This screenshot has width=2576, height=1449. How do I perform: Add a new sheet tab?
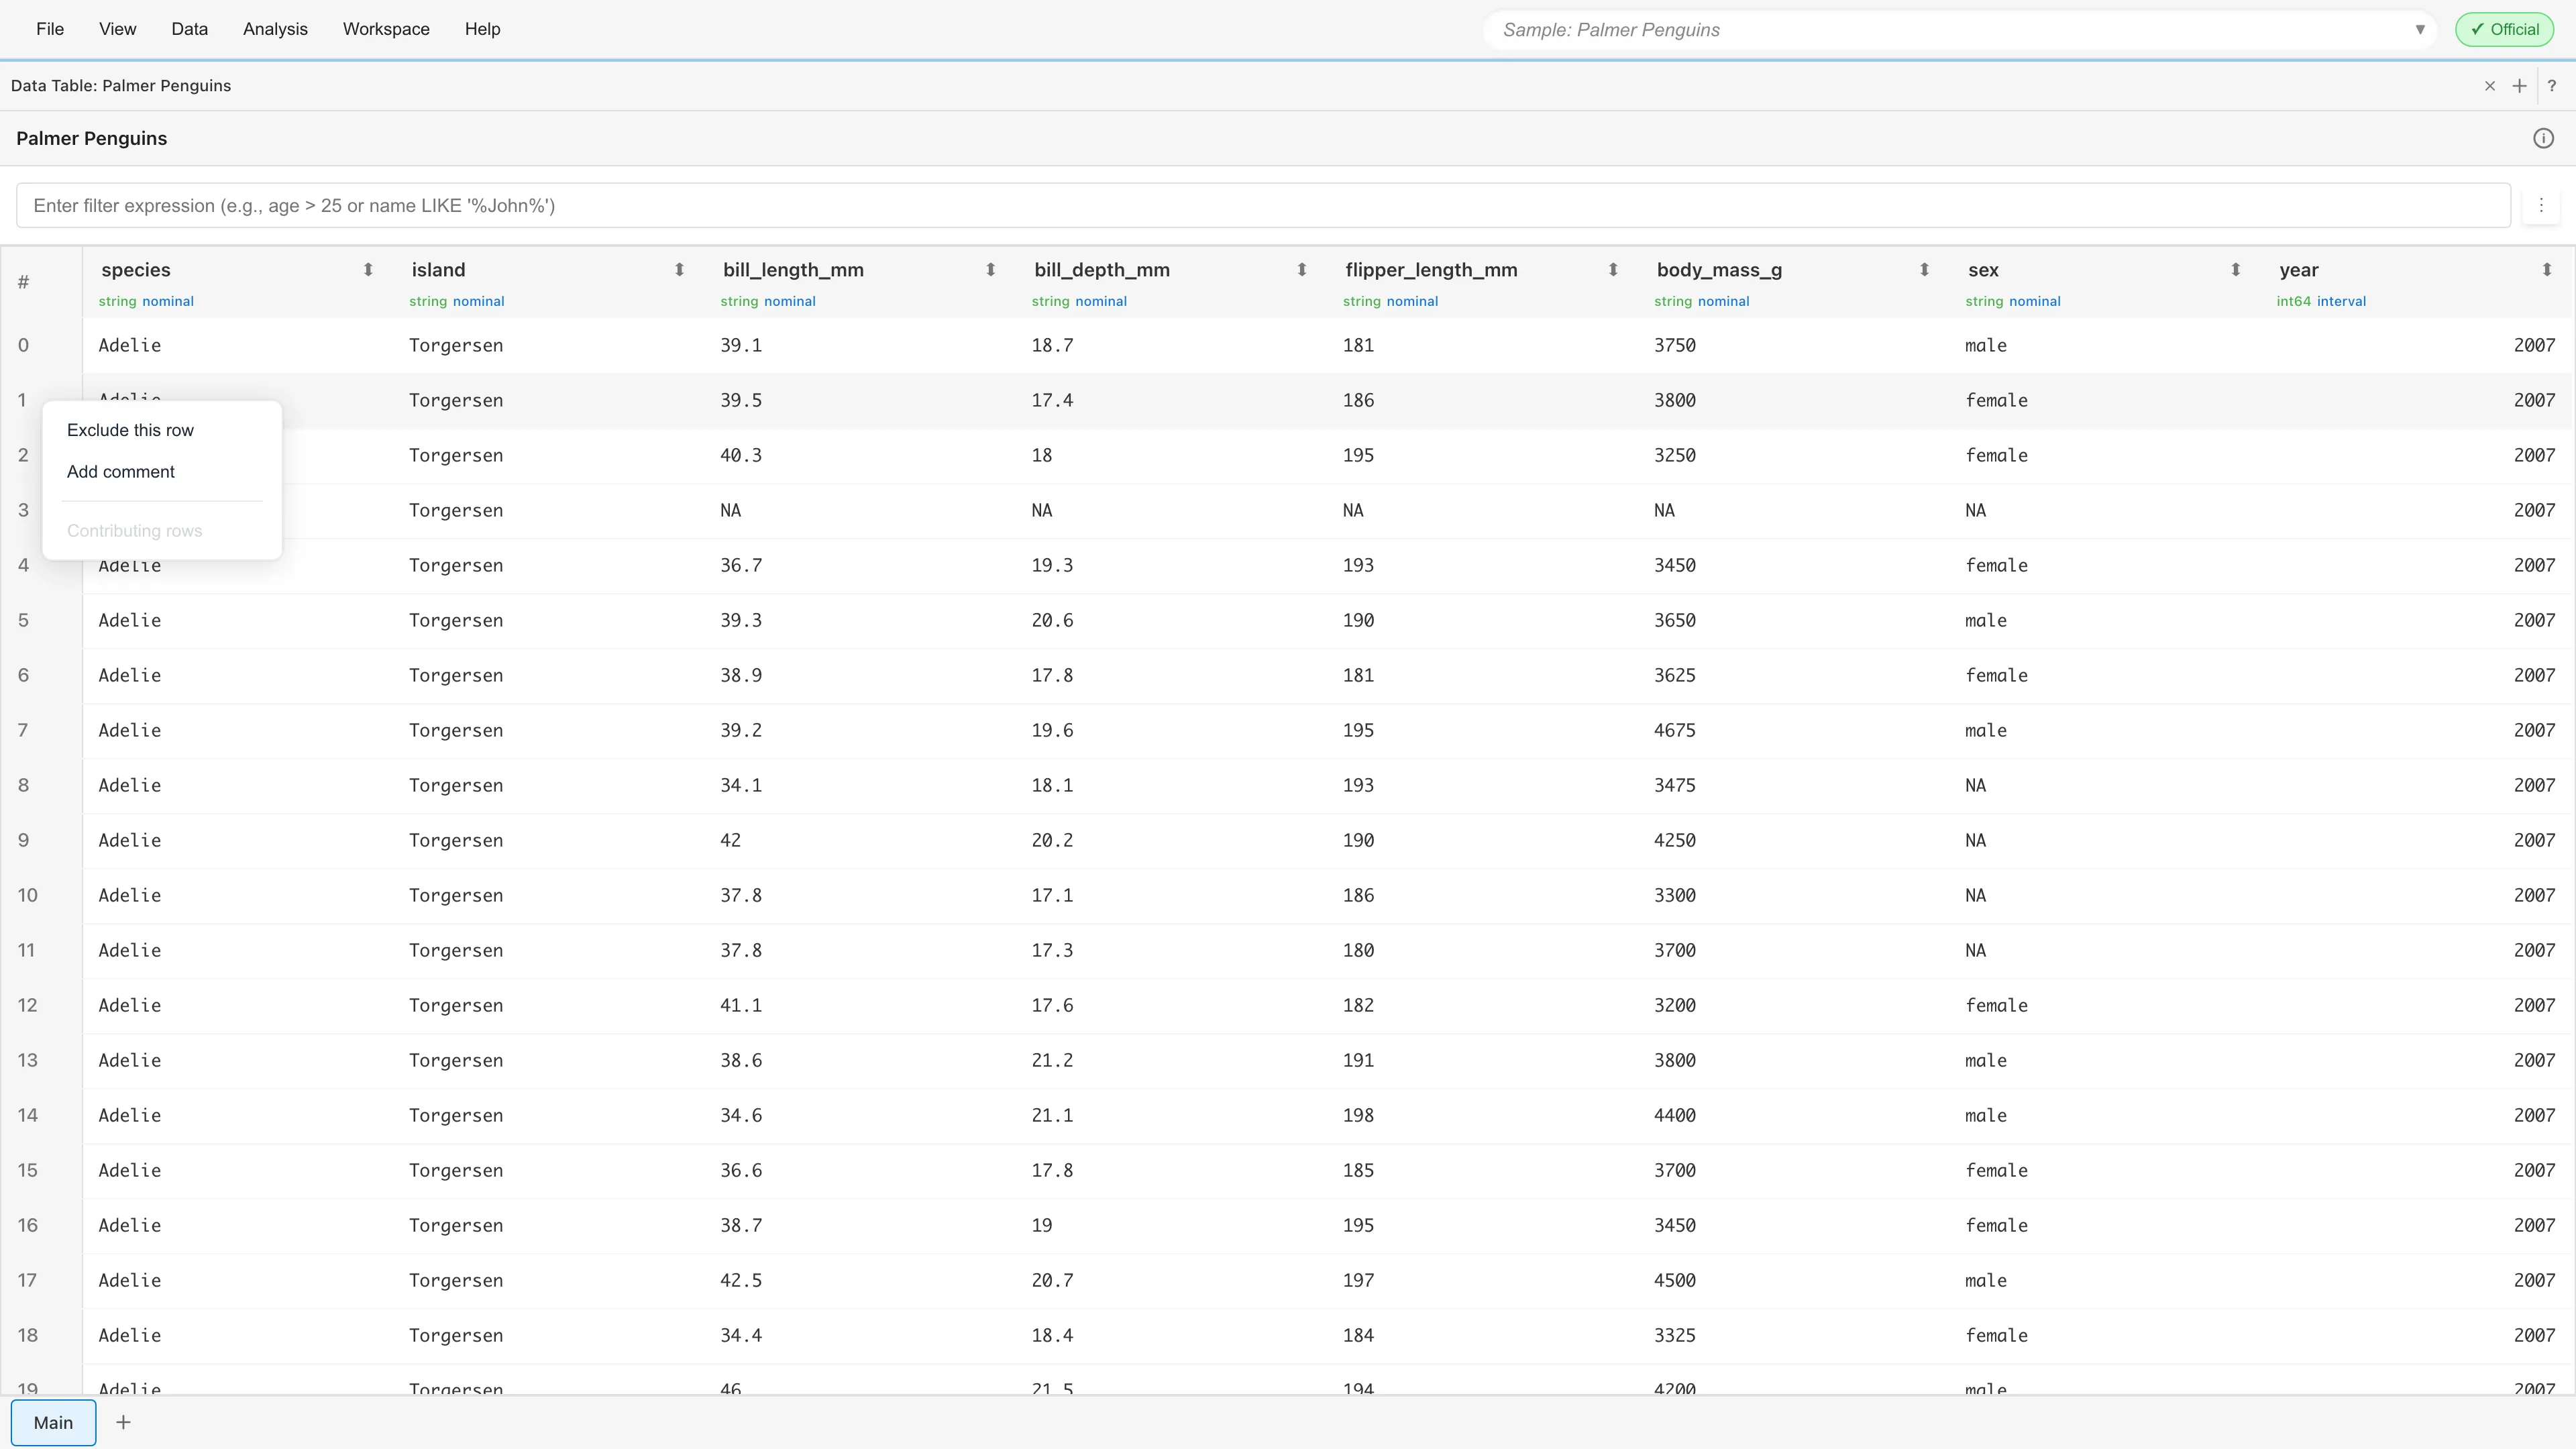(x=123, y=1422)
